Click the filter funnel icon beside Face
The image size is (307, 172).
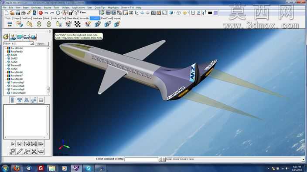77,13
